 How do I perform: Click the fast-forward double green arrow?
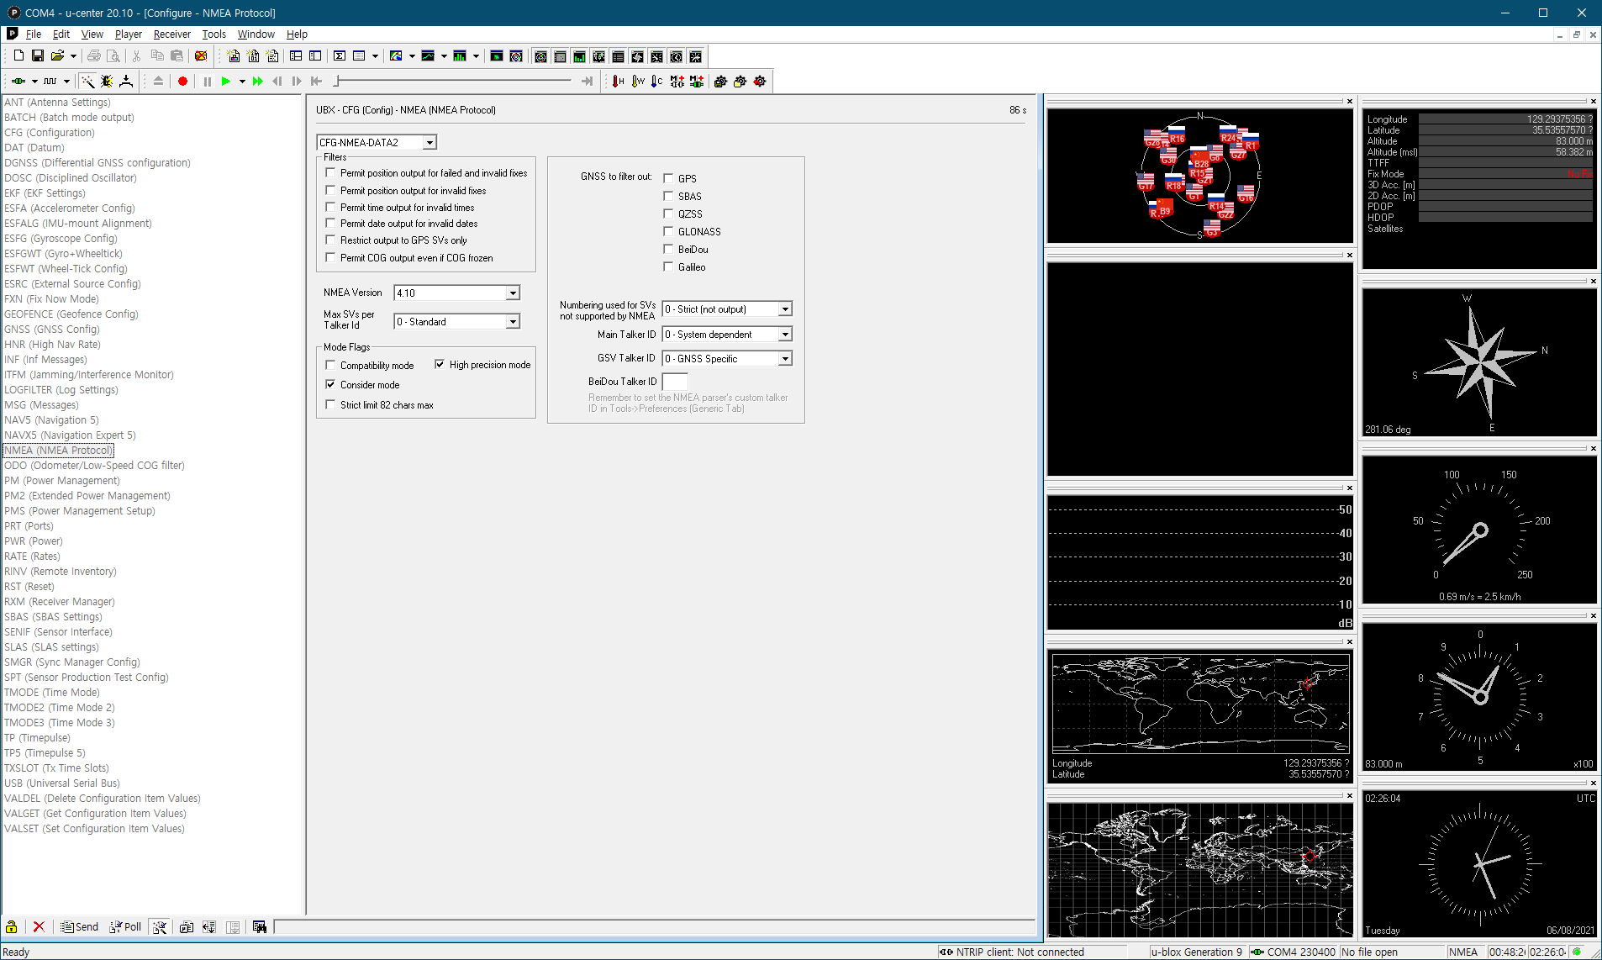(258, 82)
